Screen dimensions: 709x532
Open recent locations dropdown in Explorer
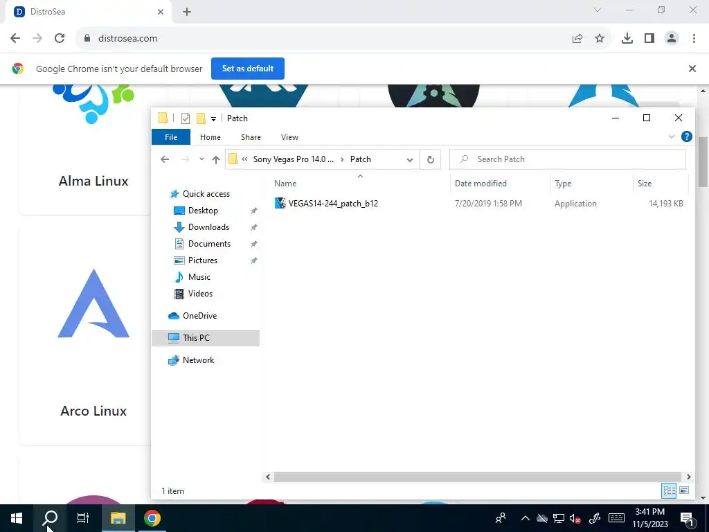tap(201, 159)
